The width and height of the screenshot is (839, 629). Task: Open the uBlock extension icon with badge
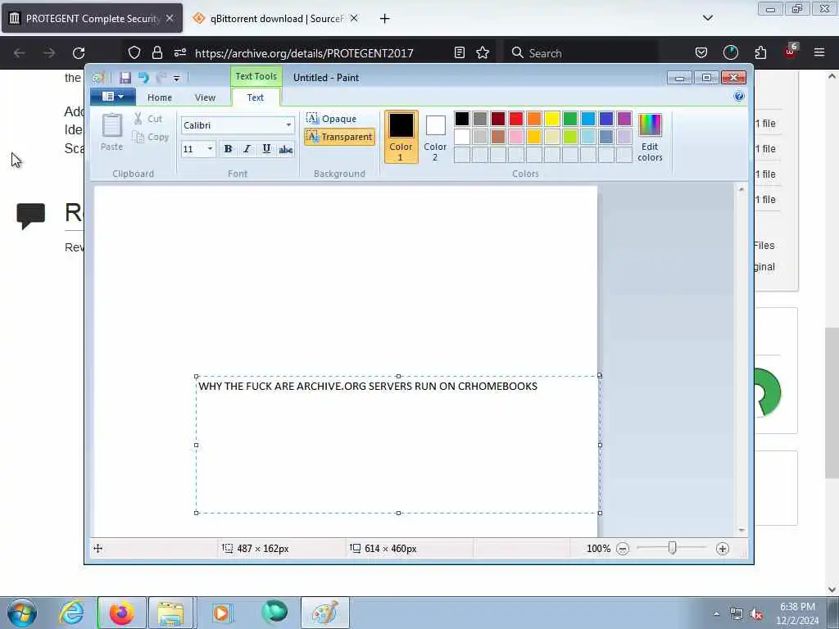tap(791, 52)
